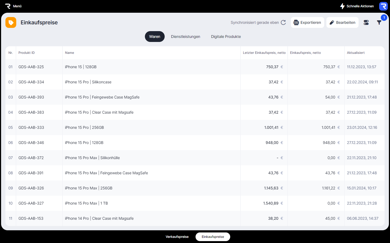
Task: Switch to the Dienstleistungen tab
Action: tap(186, 37)
